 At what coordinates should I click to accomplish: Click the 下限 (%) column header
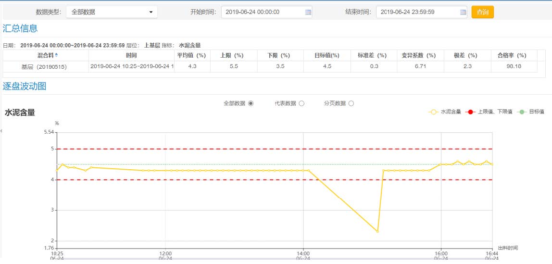[281, 56]
